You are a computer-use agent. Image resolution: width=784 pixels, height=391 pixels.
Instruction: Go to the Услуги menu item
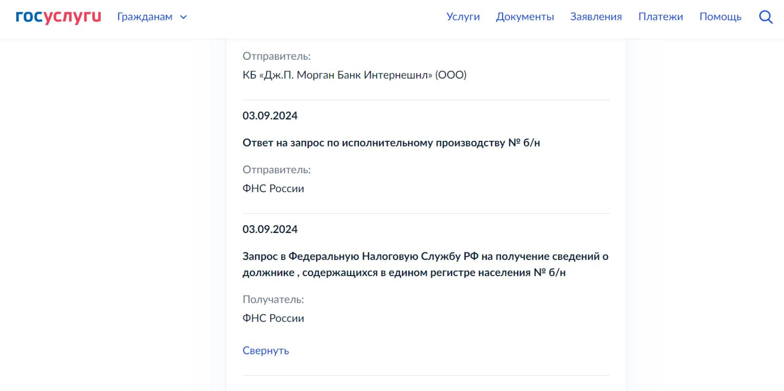pyautogui.click(x=463, y=17)
